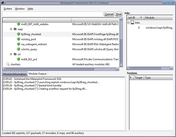The width and height of the screenshot is (176, 137).
Task: Click the exploit icon beside nsiislog_post
Action: [x=19, y=39]
